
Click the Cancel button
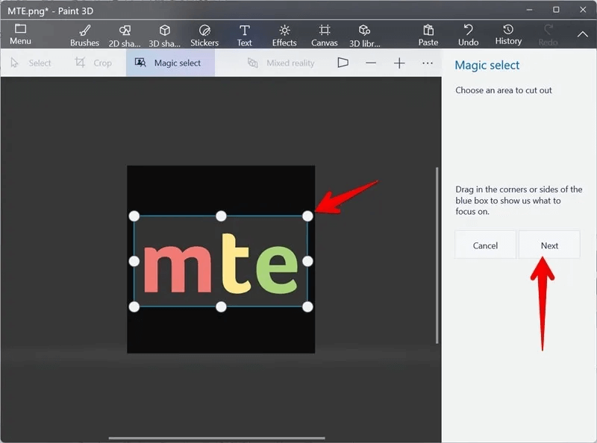485,245
